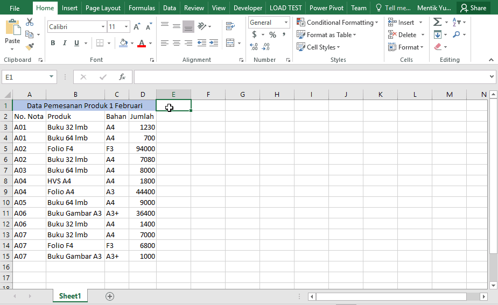
Task: Add a new sheet with plus icon
Action: coord(110,296)
